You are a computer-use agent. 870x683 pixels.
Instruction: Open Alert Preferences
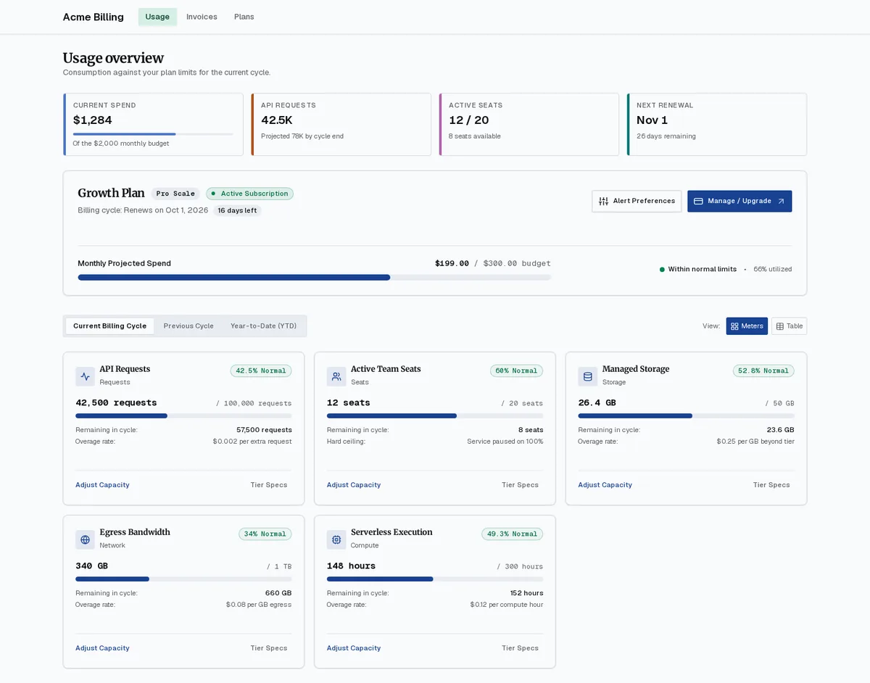pos(637,201)
